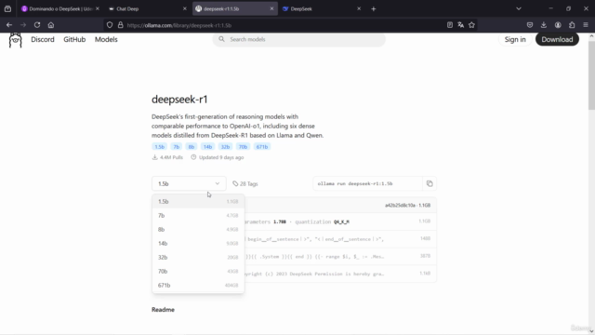Click the Discord nav link

click(x=43, y=39)
